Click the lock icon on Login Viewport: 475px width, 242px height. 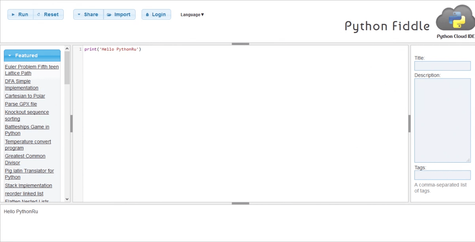[147, 15]
